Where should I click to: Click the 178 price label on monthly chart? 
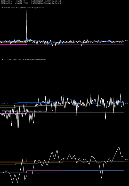pos(126,160)
